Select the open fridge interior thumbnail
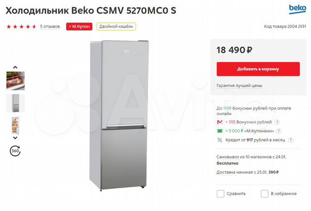Viewport: 311px width, 211px height. pyautogui.click(x=15, y=81)
